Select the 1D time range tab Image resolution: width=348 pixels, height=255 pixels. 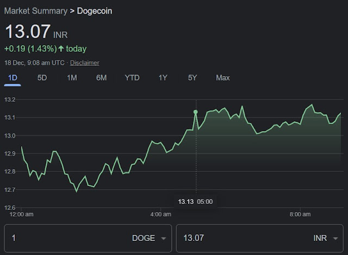[13, 78]
